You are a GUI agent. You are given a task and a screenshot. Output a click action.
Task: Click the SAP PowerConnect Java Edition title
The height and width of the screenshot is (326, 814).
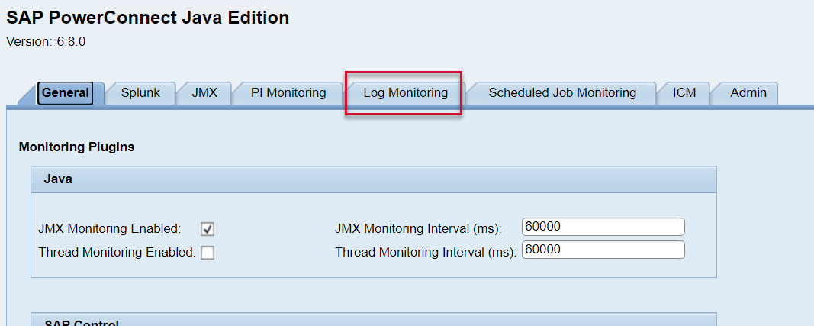click(x=148, y=18)
